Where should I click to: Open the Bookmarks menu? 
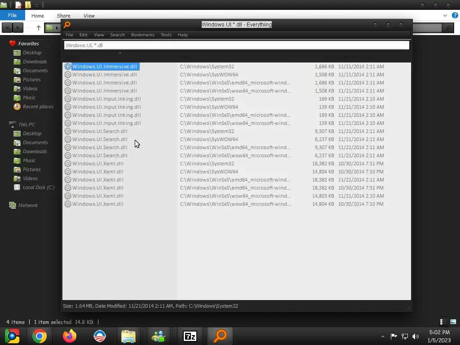(142, 35)
